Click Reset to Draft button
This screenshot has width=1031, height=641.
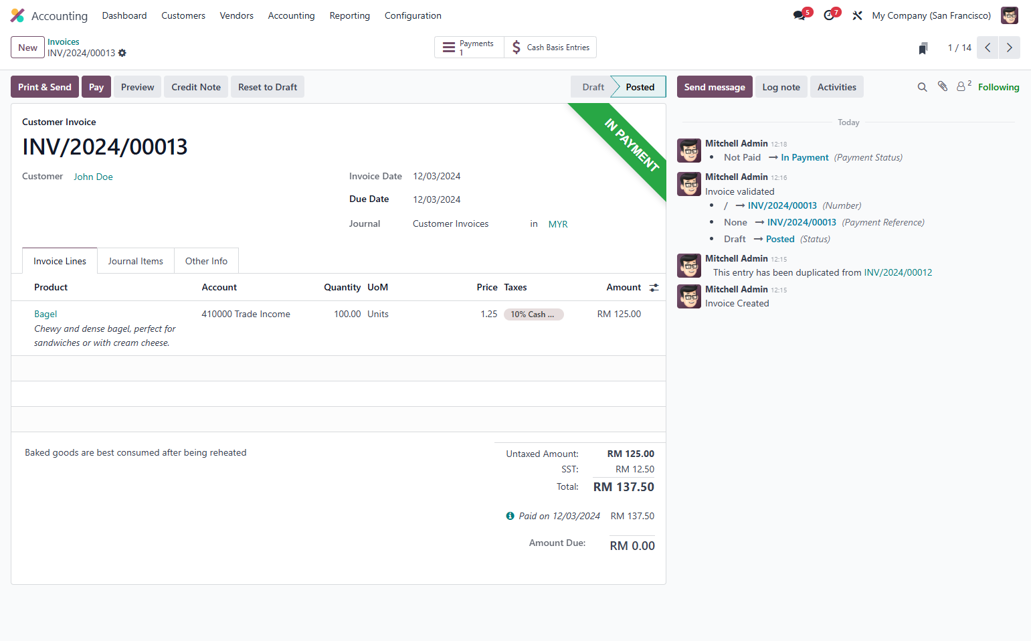[x=268, y=87]
